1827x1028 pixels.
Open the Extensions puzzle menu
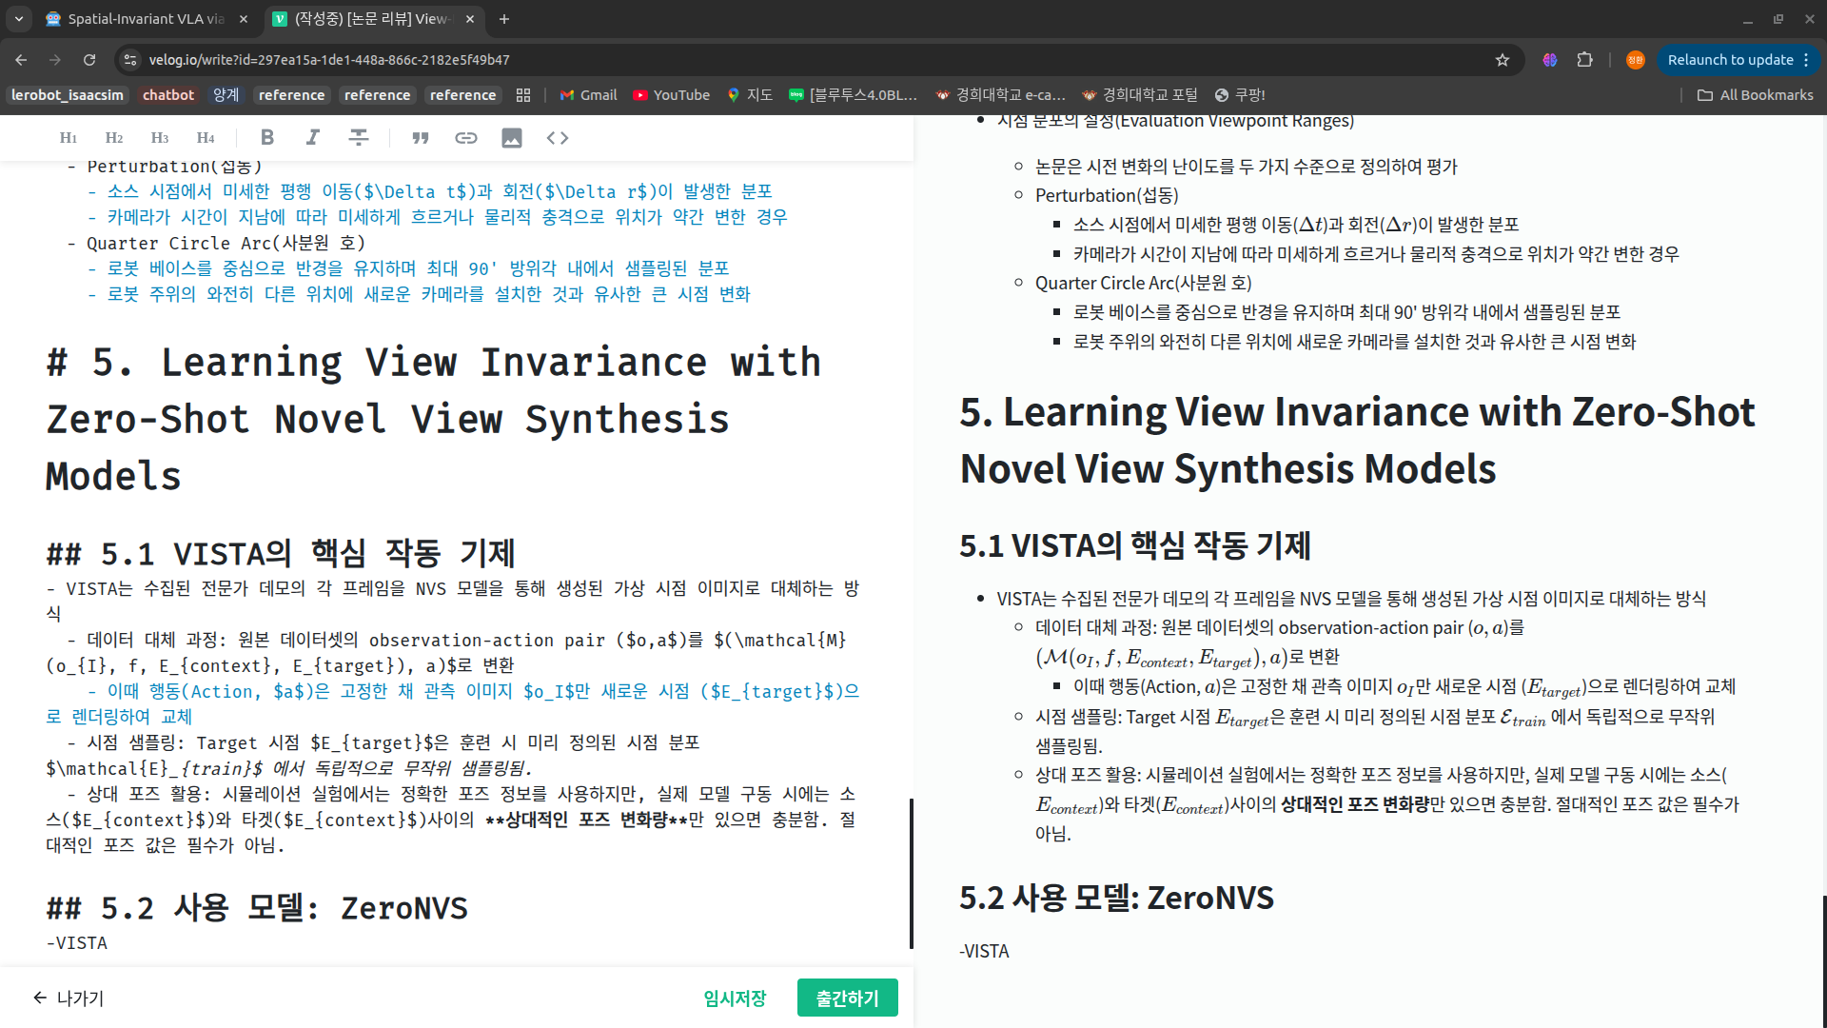(1584, 60)
